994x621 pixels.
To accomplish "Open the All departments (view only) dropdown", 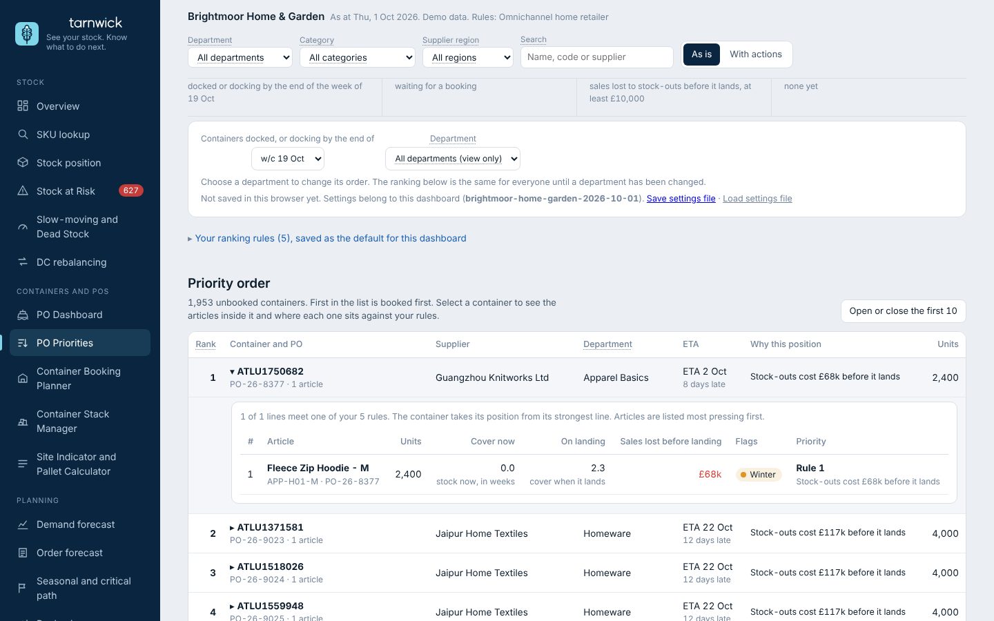I will tap(453, 159).
